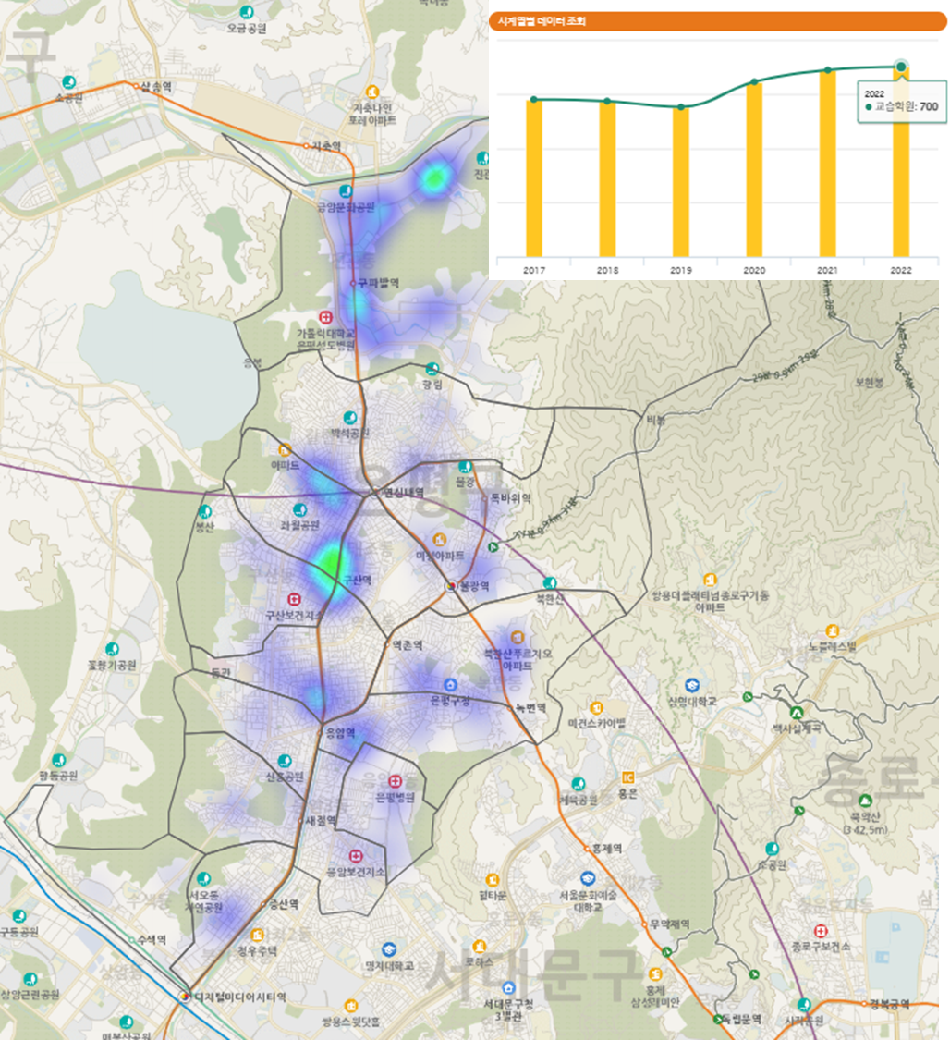
Task: Select the 홍제 삼성래미안 apartment icon
Action: tap(655, 974)
